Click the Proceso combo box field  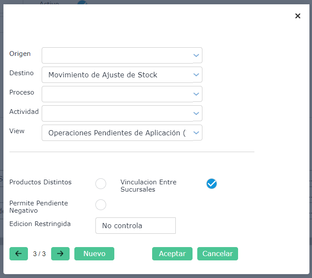[116, 94]
